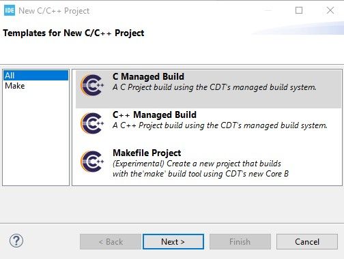Click the Makefile Project template icon
The width and height of the screenshot is (344, 259).
click(x=92, y=162)
